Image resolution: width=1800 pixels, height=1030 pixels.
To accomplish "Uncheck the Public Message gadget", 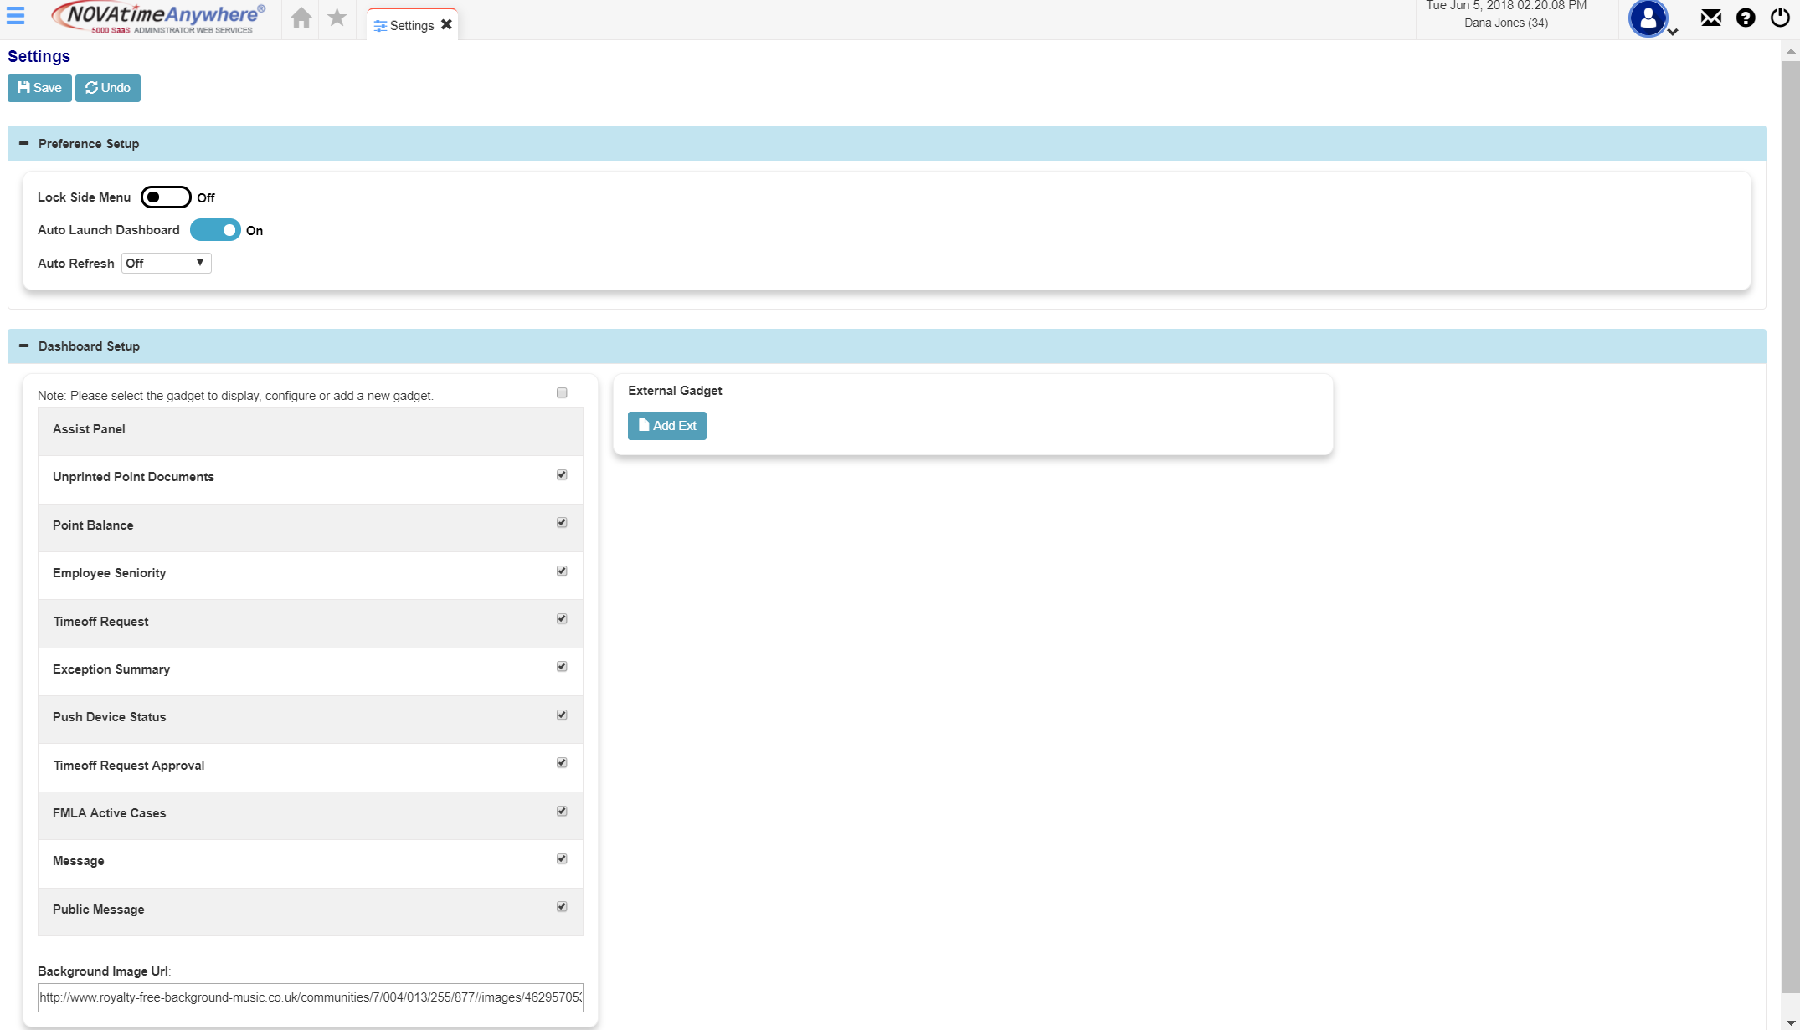I will coord(562,906).
